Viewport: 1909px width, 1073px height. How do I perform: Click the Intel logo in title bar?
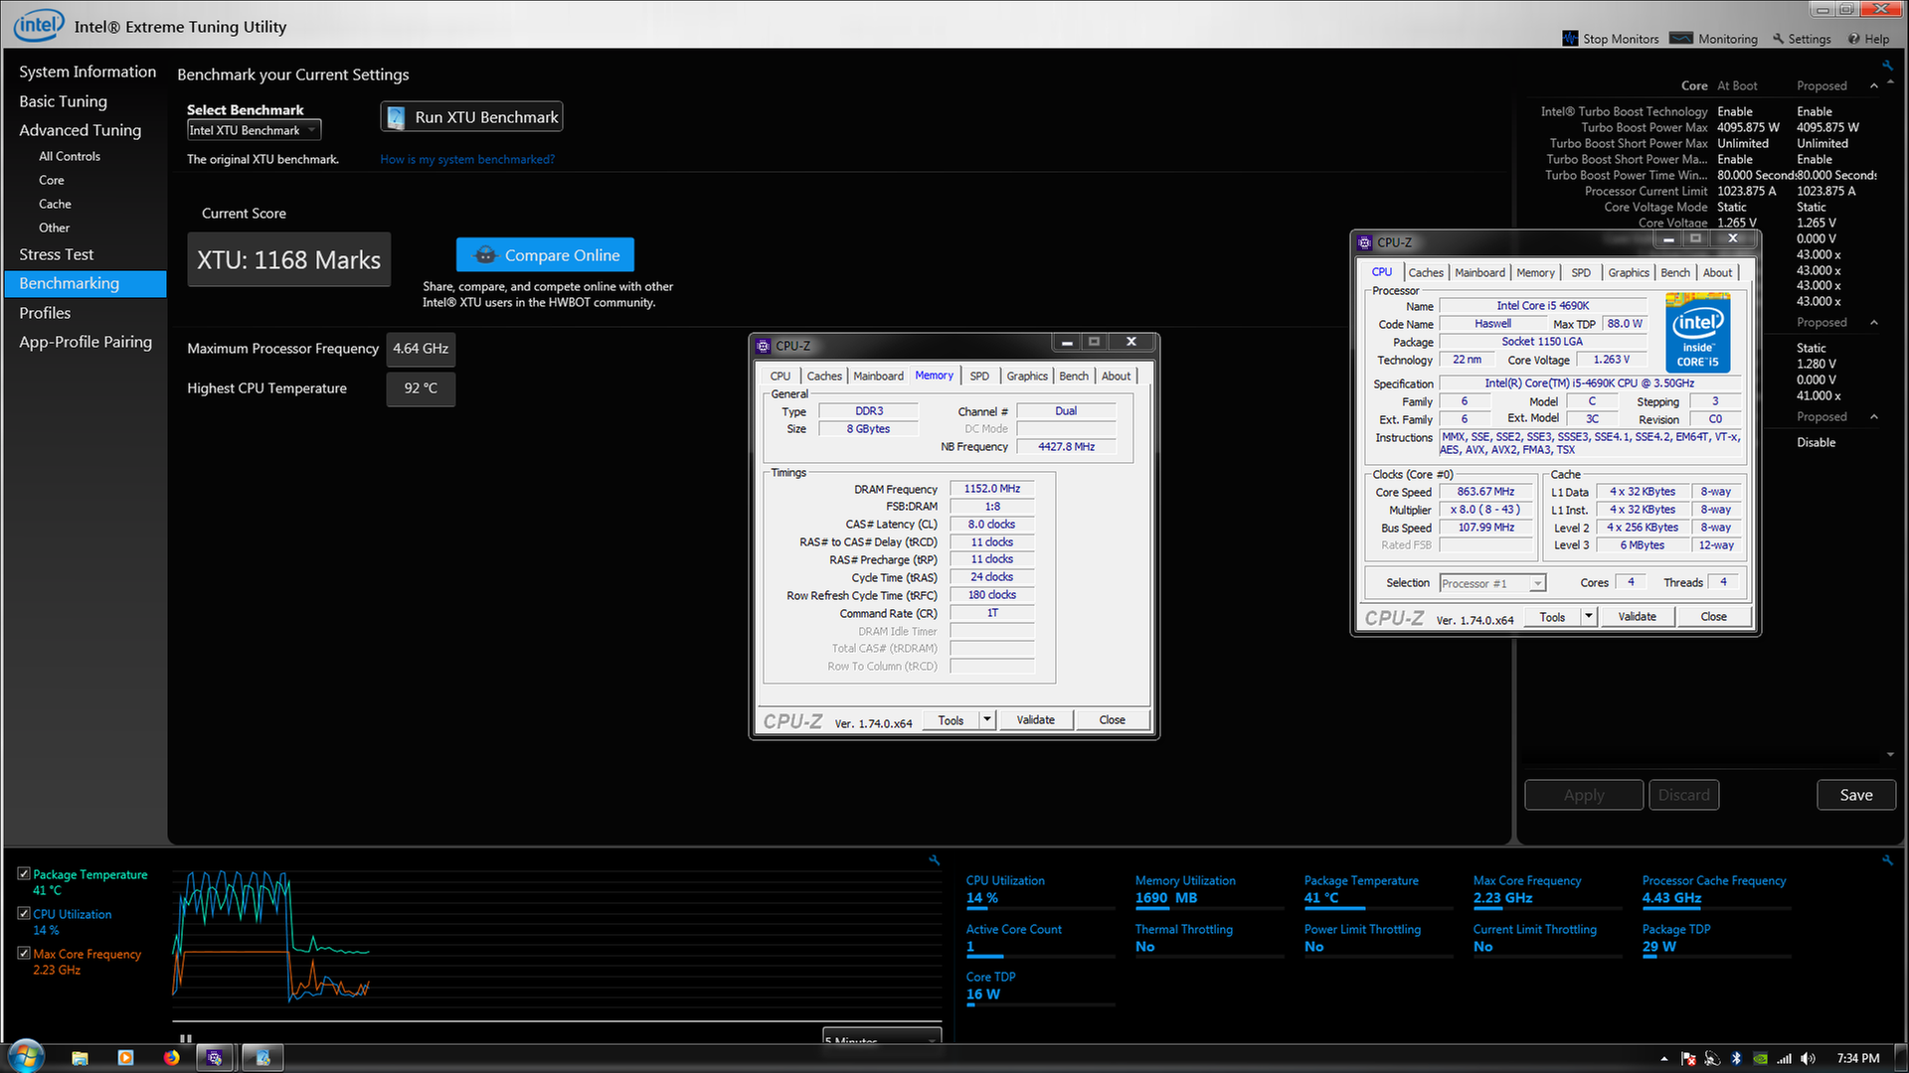(x=39, y=25)
